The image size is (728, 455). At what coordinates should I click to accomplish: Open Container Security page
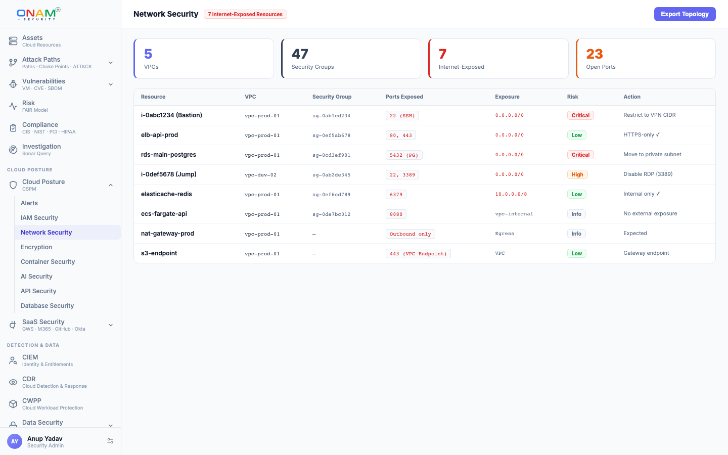(x=68, y=262)
